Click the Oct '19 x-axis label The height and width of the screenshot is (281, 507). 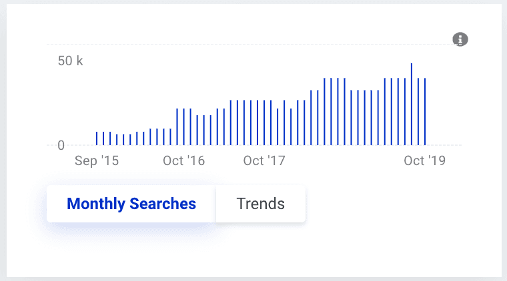(x=425, y=161)
